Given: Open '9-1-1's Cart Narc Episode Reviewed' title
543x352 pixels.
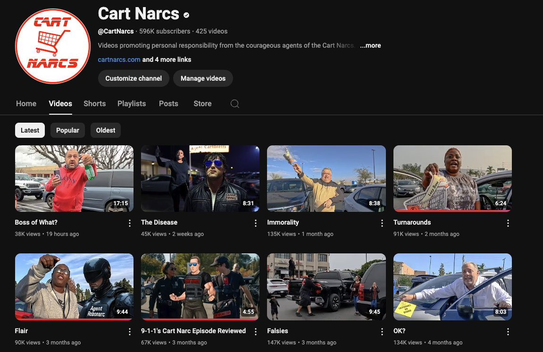Looking at the screenshot, I should (193, 331).
